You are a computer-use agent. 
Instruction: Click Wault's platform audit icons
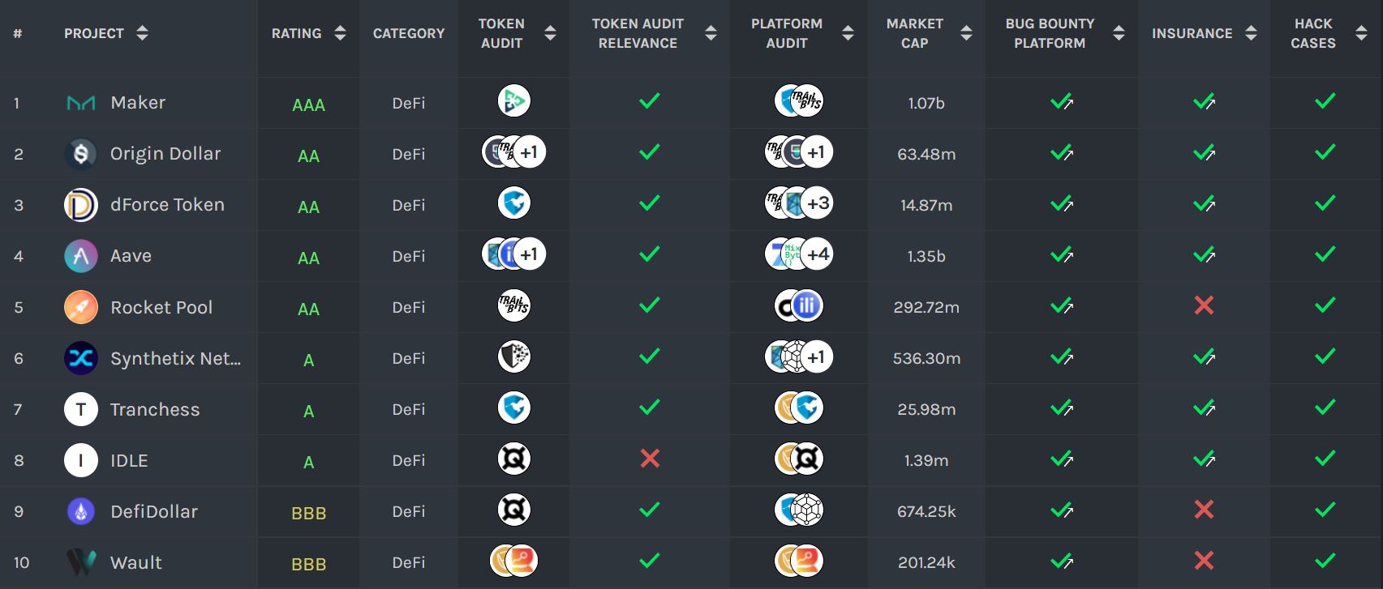[799, 561]
